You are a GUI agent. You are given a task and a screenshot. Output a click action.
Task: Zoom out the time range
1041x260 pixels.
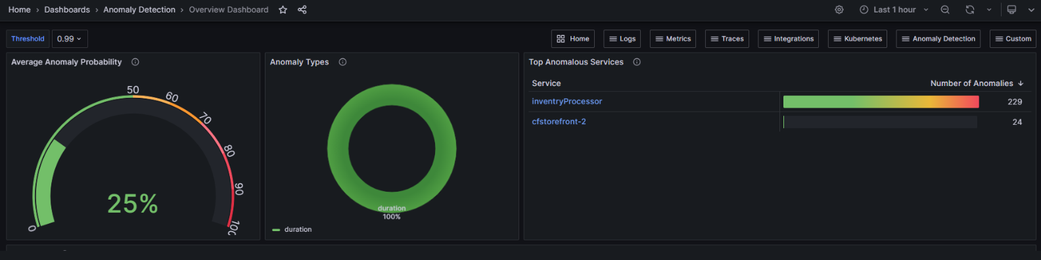click(945, 10)
